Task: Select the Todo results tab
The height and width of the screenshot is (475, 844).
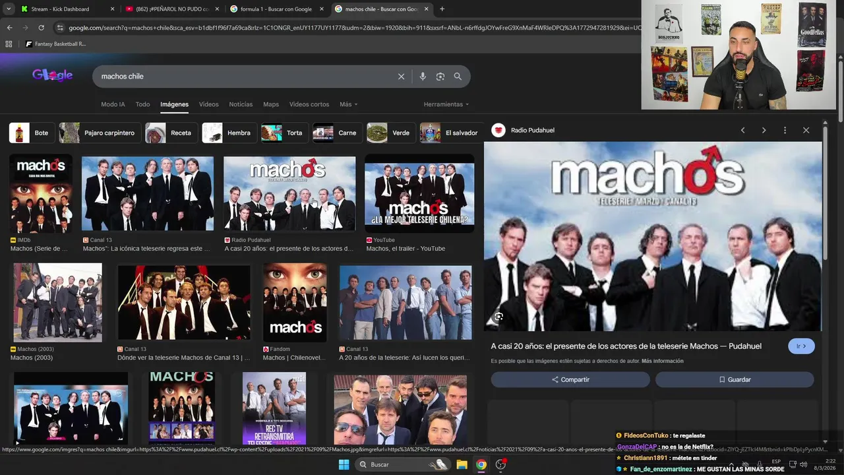Action: pyautogui.click(x=142, y=104)
